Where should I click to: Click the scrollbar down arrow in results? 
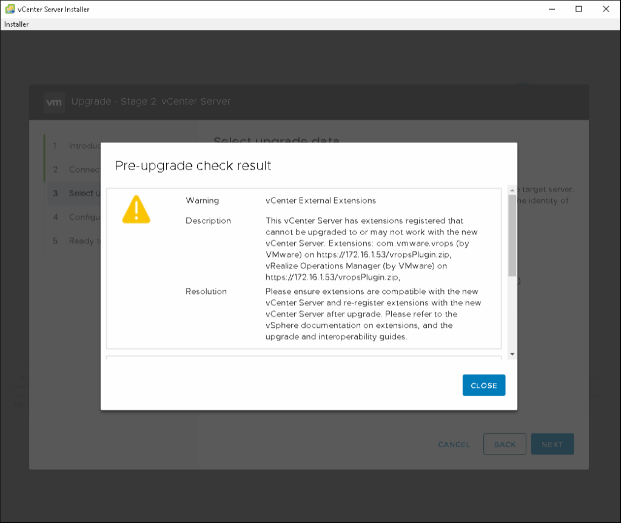pos(512,354)
